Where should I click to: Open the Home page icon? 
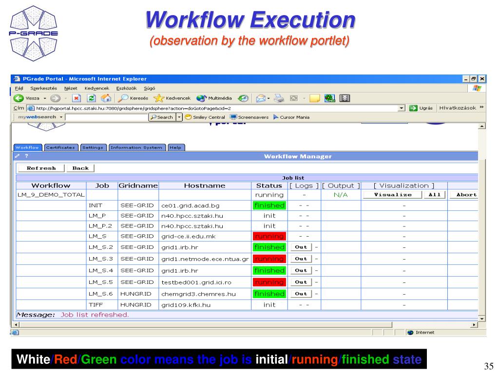pyautogui.click(x=106, y=98)
